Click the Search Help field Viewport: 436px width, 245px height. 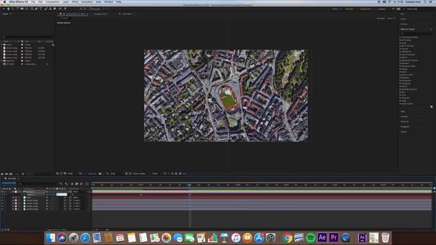(x=418, y=9)
